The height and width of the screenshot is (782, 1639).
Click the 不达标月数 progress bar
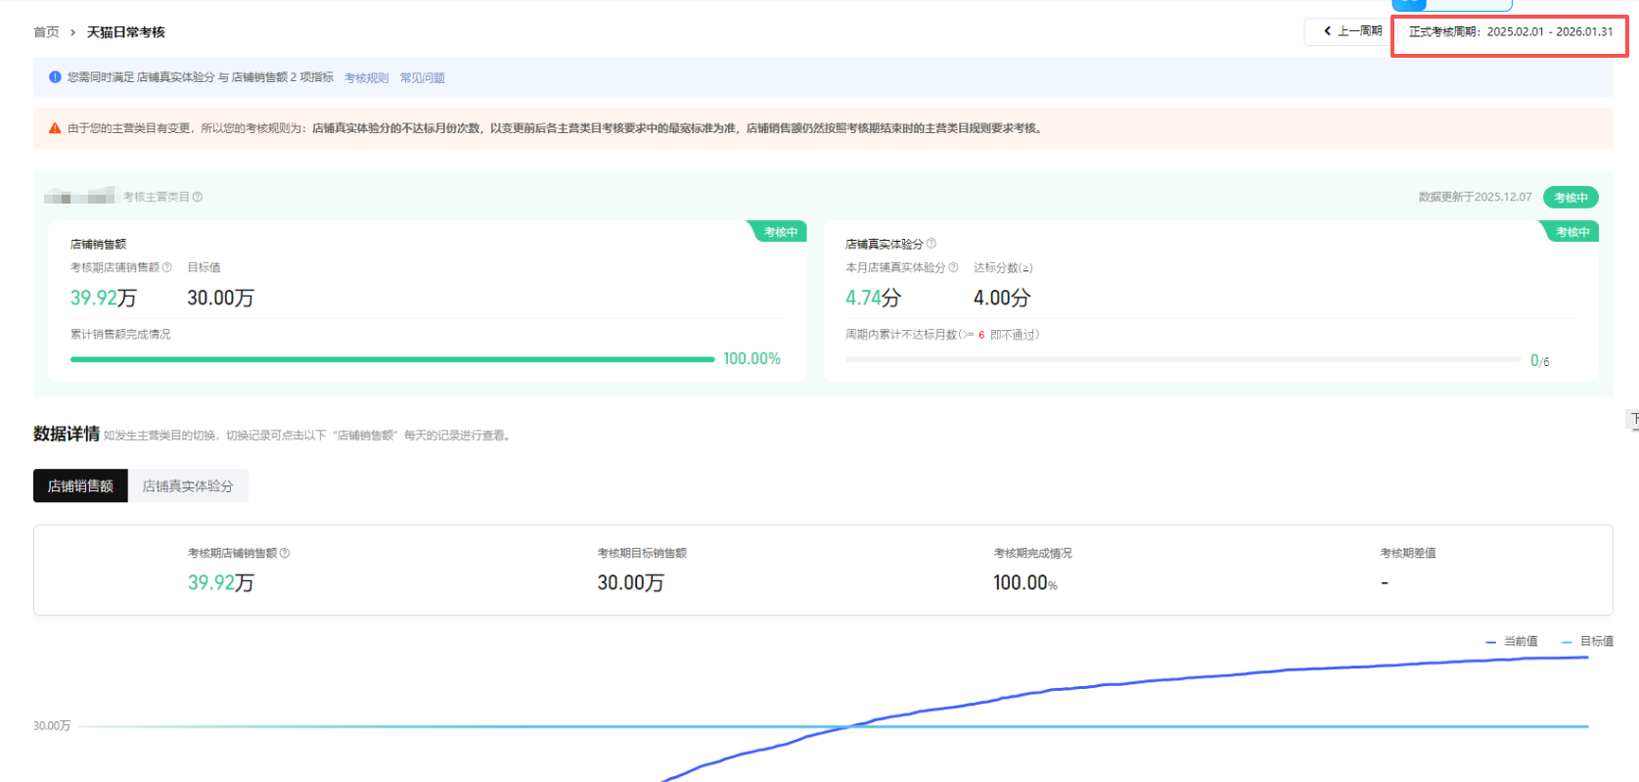click(1182, 360)
